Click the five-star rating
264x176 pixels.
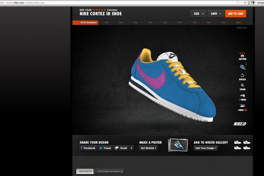99,10
